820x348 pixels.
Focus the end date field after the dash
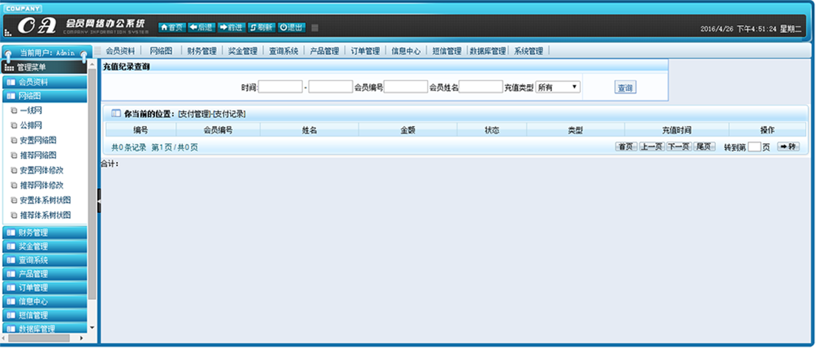tap(331, 87)
